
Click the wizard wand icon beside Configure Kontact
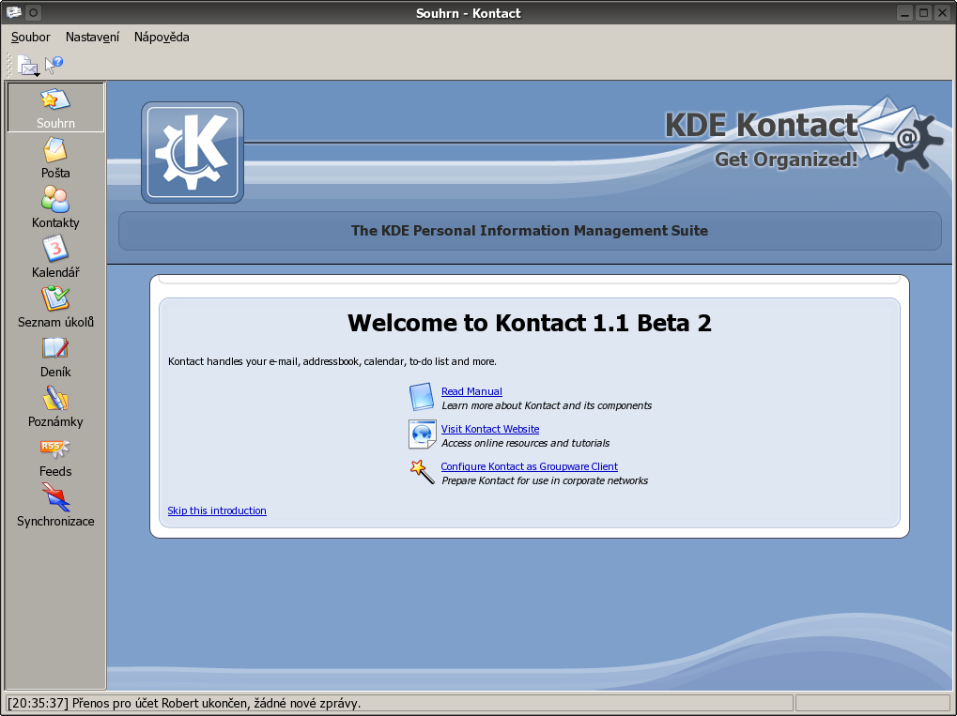coord(422,472)
